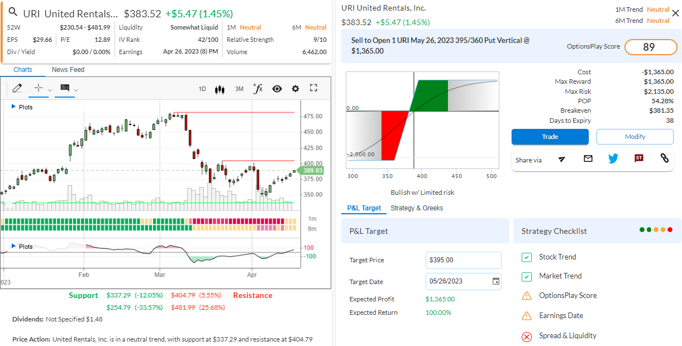Click the Relative Strength 9/10 value
This screenshot has height=346, width=682.
coord(320,40)
